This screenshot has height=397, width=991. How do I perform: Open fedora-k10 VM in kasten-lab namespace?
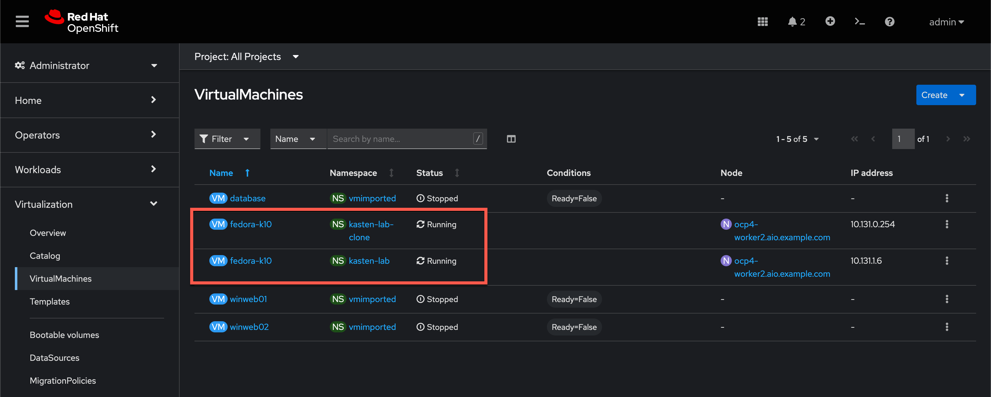coord(251,261)
